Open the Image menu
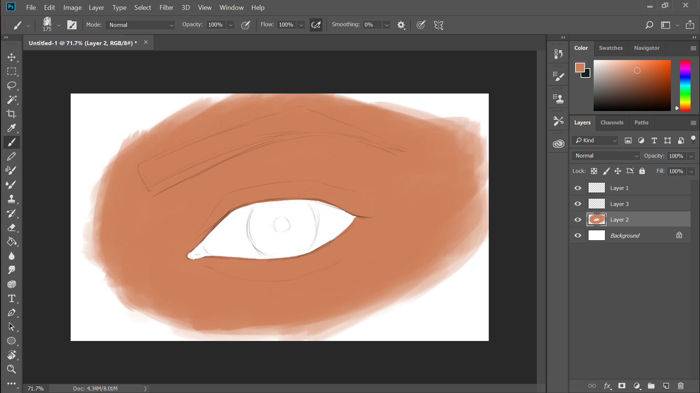700x393 pixels. 72,7
